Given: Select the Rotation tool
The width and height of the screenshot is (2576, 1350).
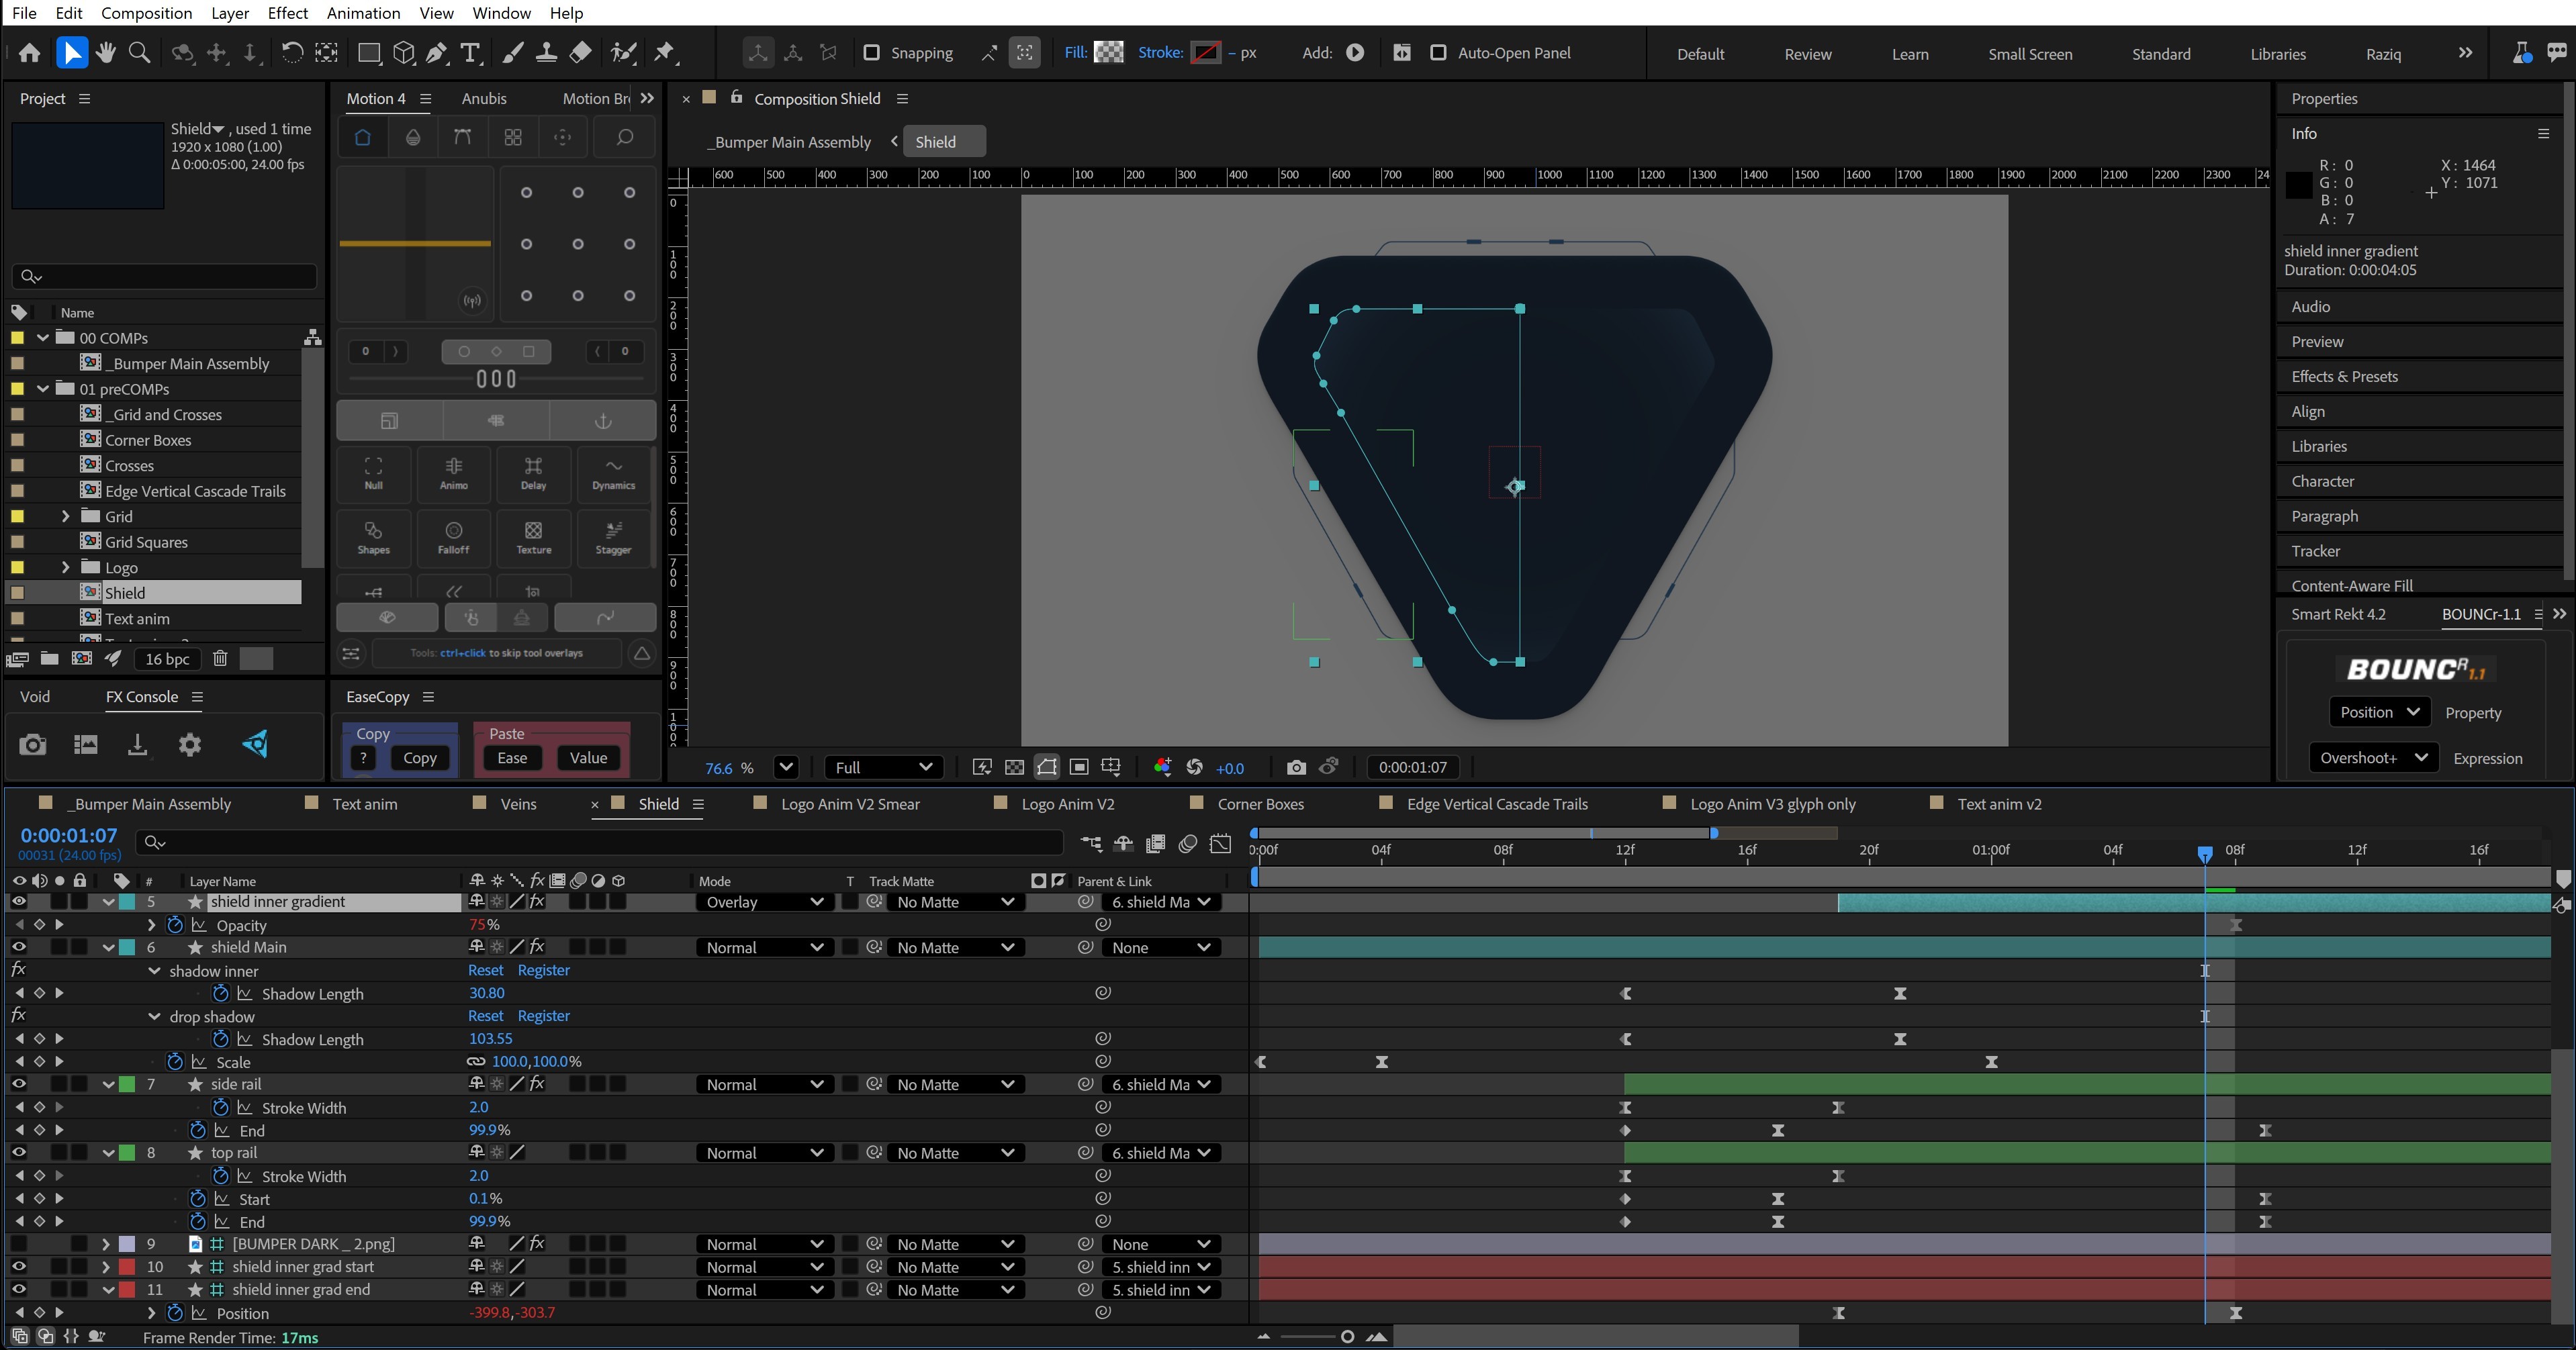Looking at the screenshot, I should point(292,53).
